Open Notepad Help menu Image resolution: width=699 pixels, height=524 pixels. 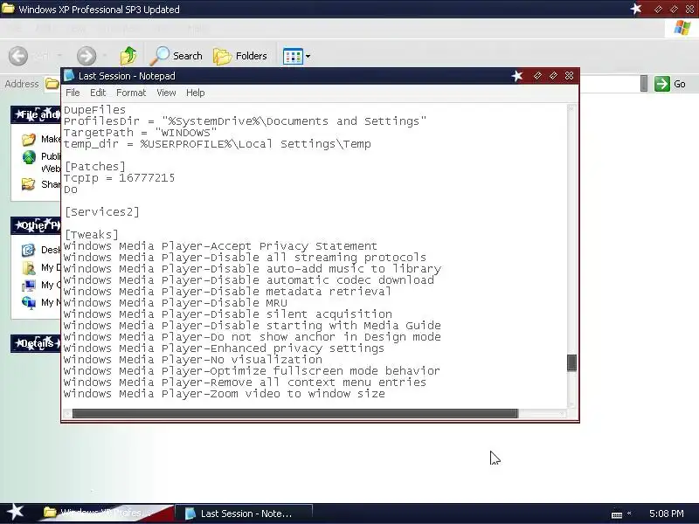pyautogui.click(x=195, y=93)
